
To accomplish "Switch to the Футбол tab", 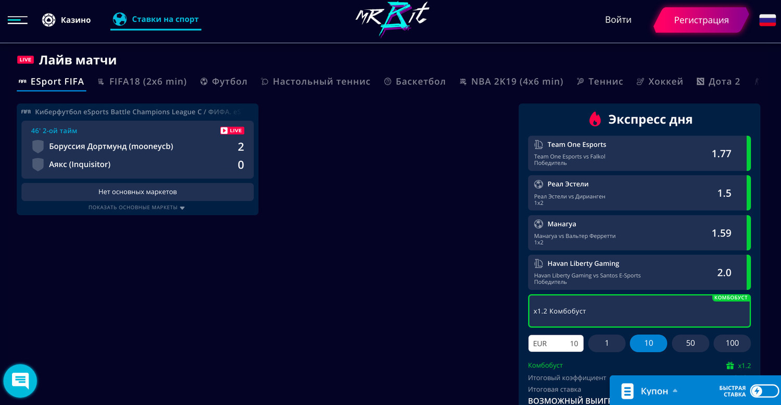I will [223, 81].
